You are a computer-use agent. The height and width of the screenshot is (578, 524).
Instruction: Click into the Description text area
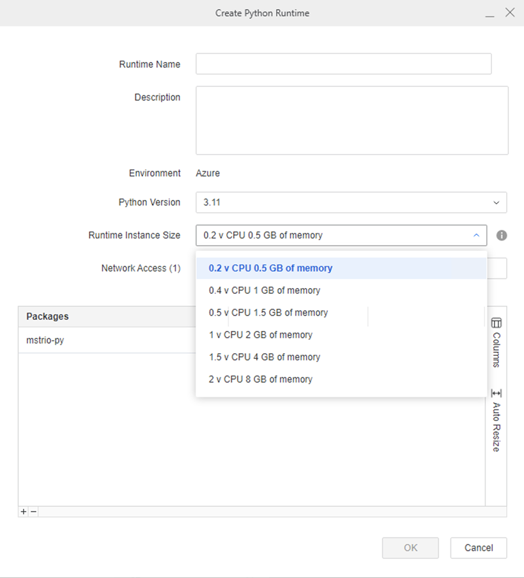tap(351, 120)
